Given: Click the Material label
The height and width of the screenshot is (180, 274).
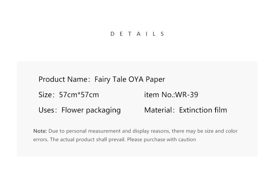Looking at the screenshot, I should click(158, 110).
